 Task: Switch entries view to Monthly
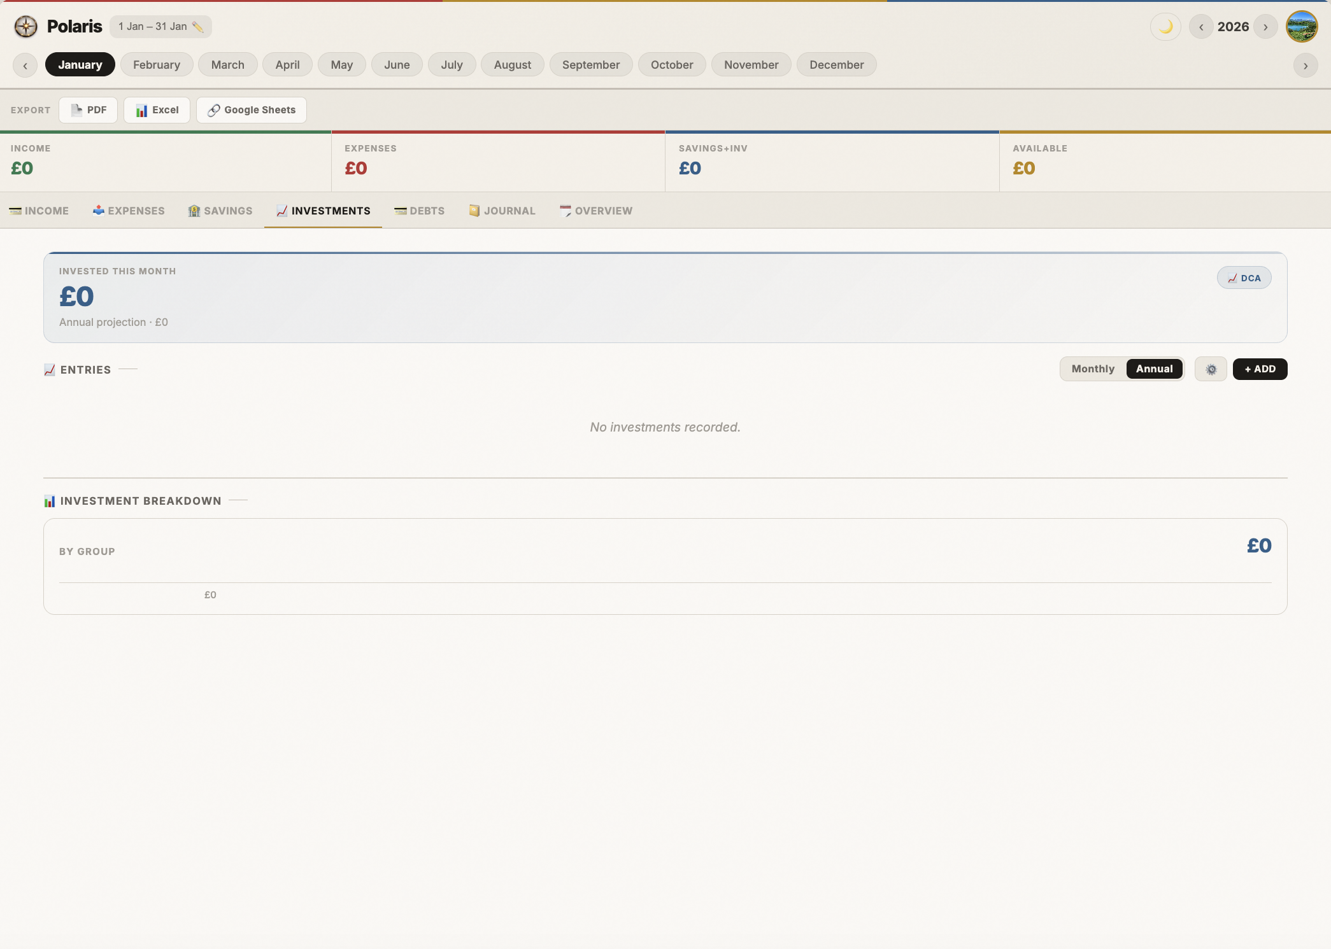click(1093, 369)
